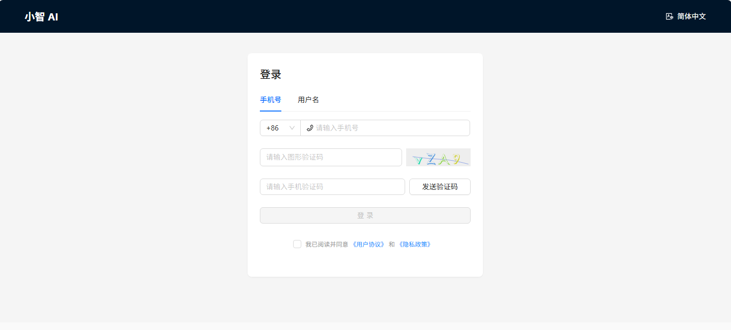Open the +86 country code dropdown
The height and width of the screenshot is (330, 731).
coord(280,128)
